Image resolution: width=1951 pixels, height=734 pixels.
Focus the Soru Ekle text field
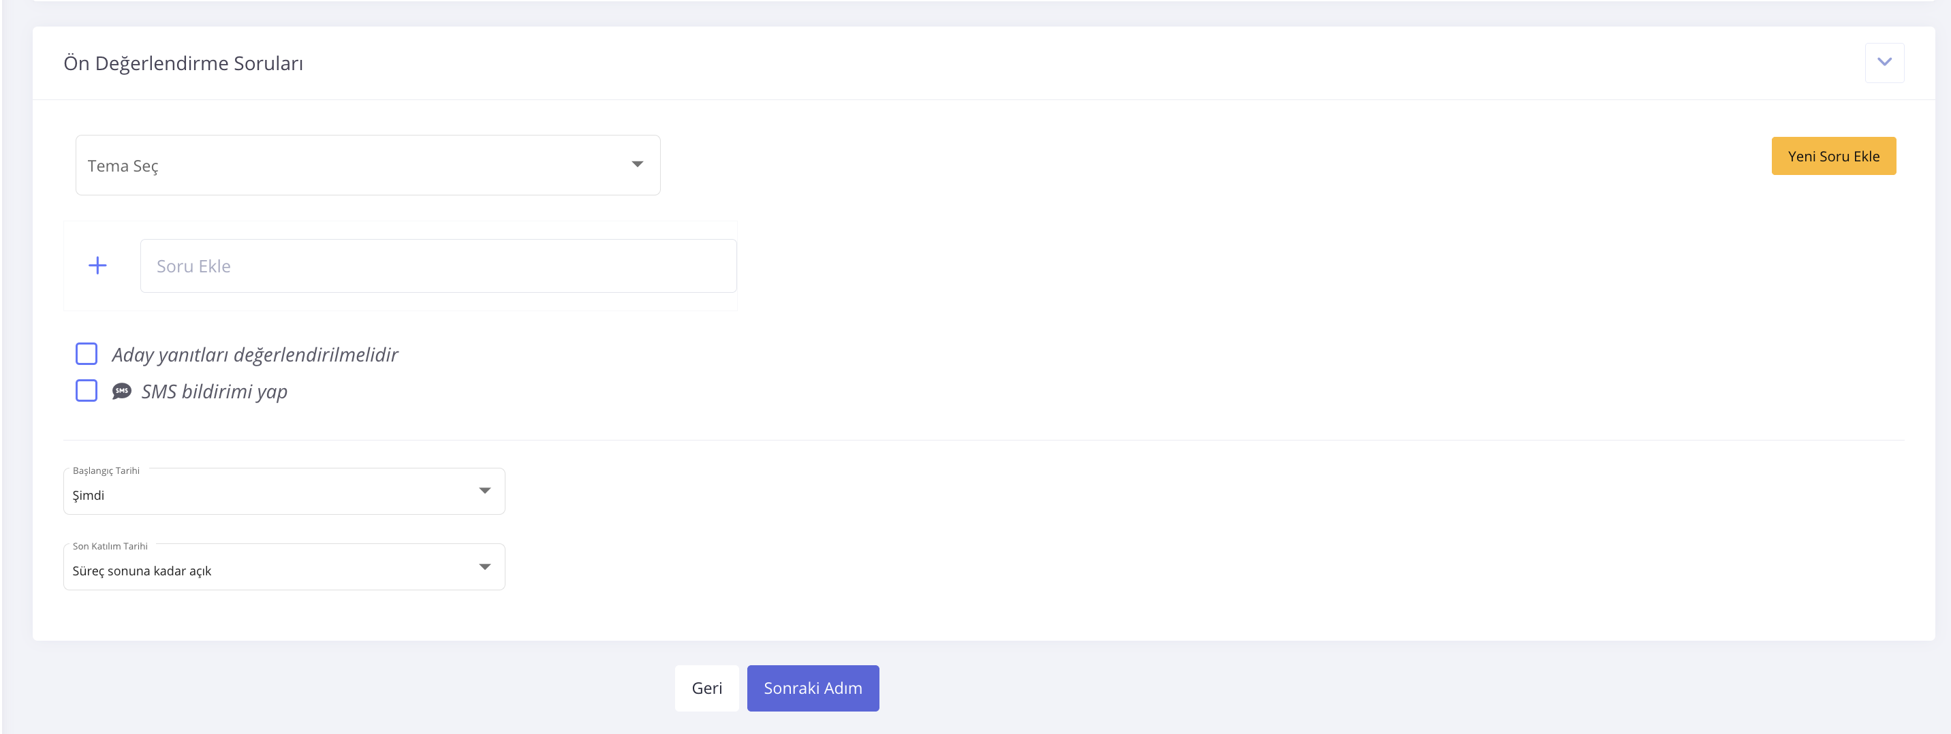tap(438, 266)
